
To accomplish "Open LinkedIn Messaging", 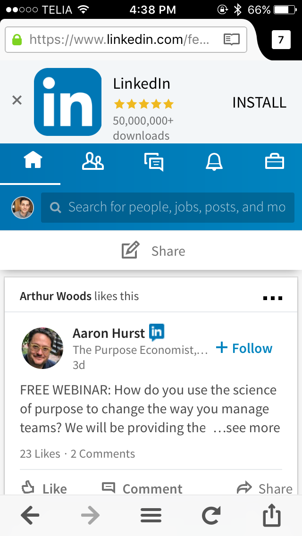I will [x=153, y=162].
